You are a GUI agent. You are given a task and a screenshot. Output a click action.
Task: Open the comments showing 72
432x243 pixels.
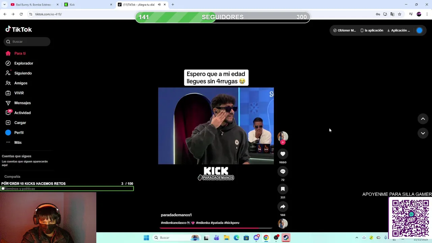coord(283,171)
